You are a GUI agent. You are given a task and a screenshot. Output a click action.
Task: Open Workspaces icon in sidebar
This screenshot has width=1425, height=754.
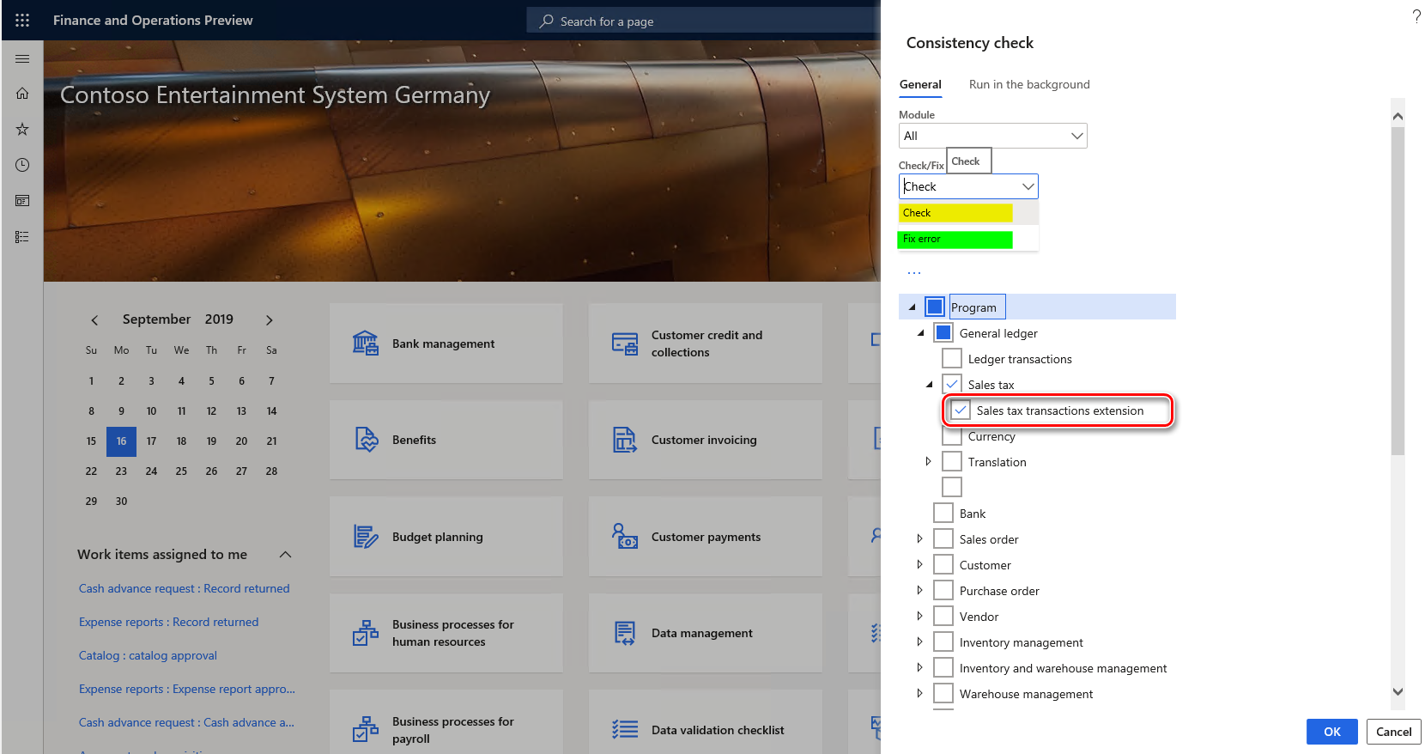click(x=22, y=200)
